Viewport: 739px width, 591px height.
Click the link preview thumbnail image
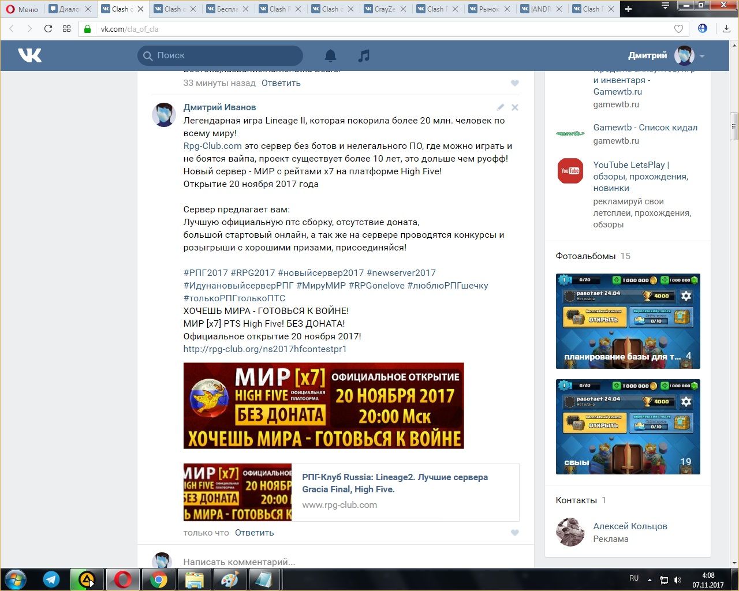[x=237, y=492]
